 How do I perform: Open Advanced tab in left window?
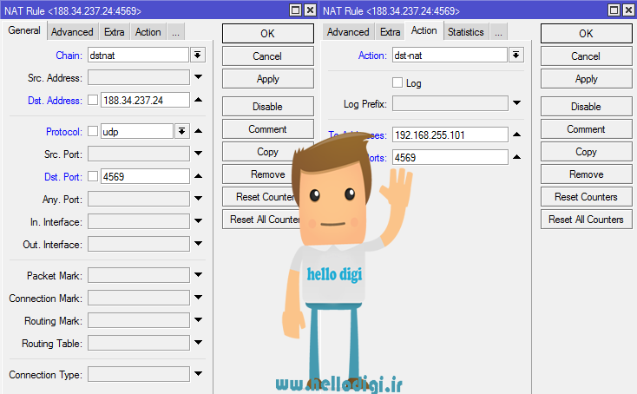tap(72, 32)
